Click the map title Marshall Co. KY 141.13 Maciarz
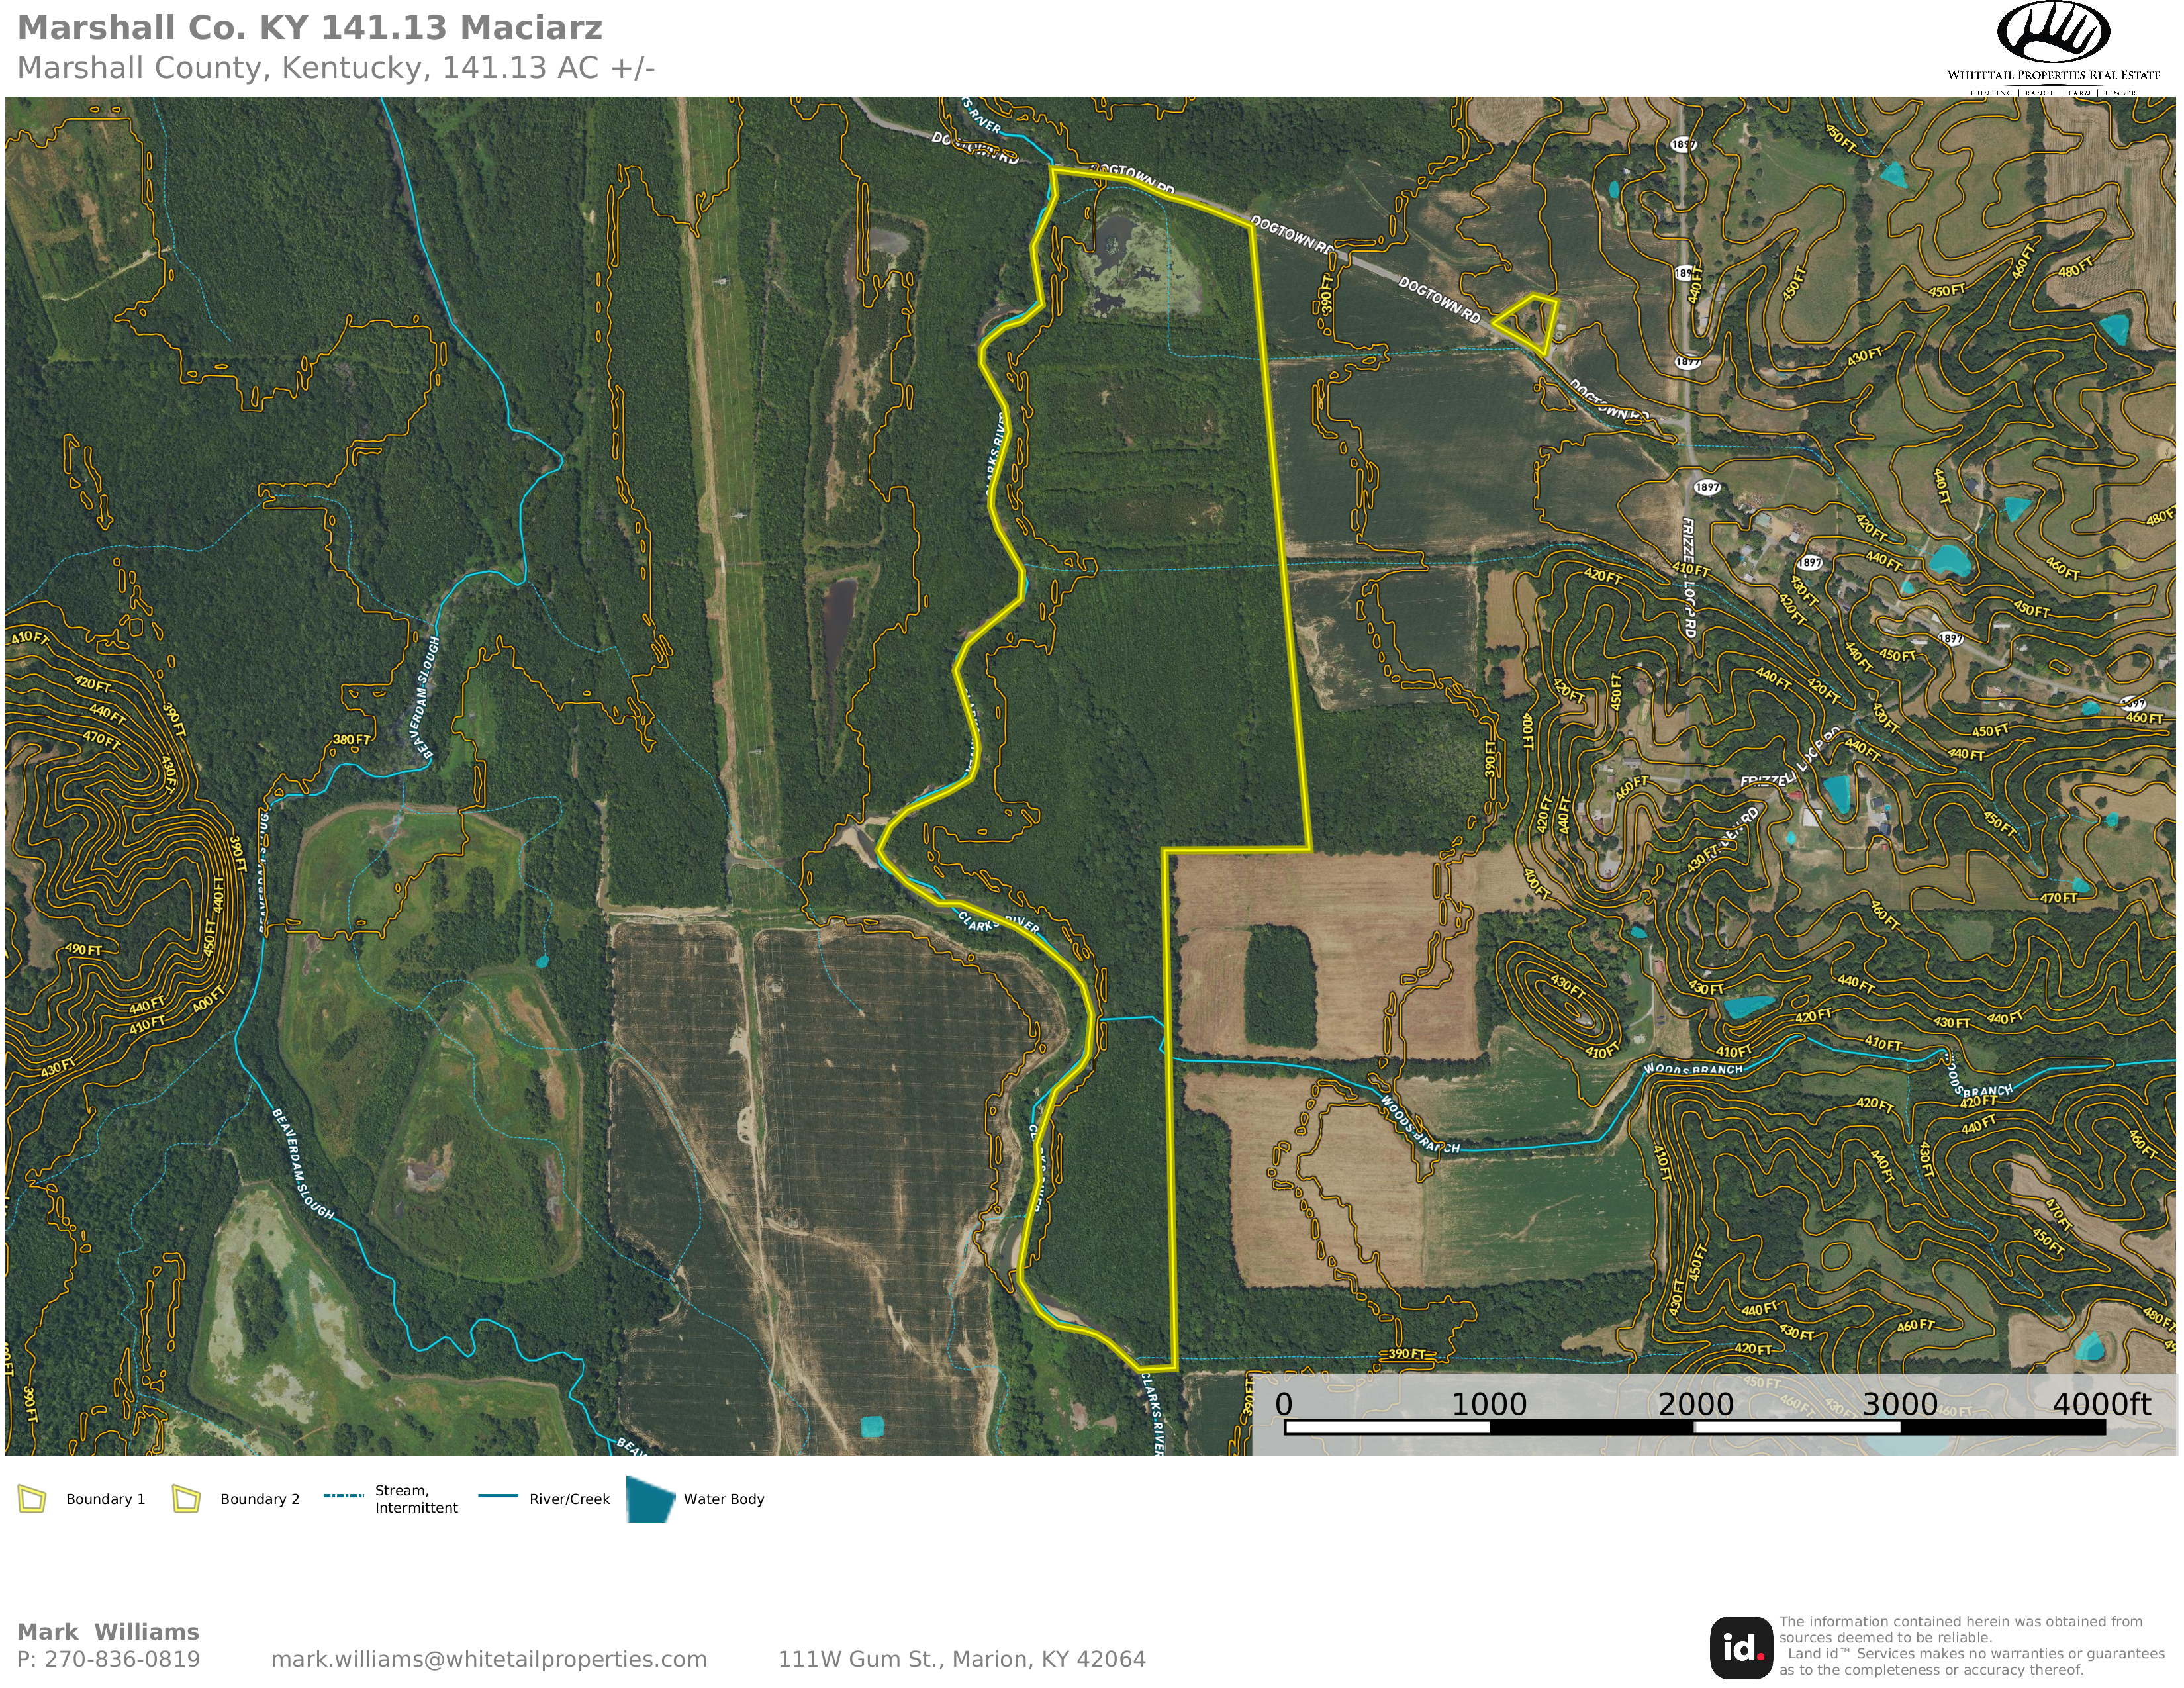Viewport: 2184px width, 1688px height. click(310, 28)
